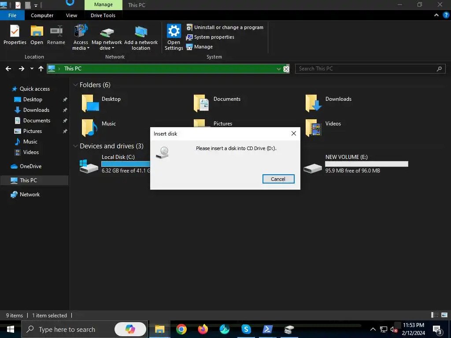The width and height of the screenshot is (451, 338).
Task: Select the Videos folder icon
Action: 313,128
